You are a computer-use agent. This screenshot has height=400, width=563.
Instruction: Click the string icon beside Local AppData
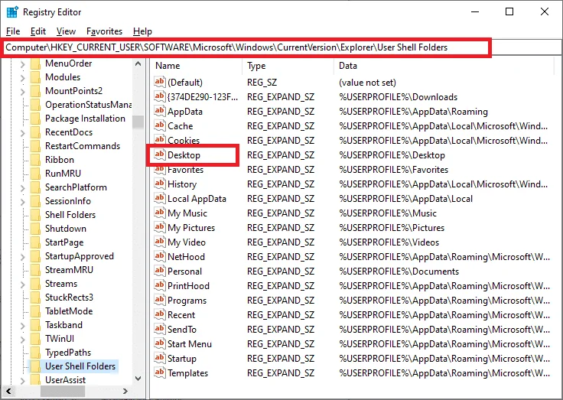pos(160,198)
